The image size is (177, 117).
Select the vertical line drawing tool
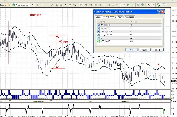43,5
